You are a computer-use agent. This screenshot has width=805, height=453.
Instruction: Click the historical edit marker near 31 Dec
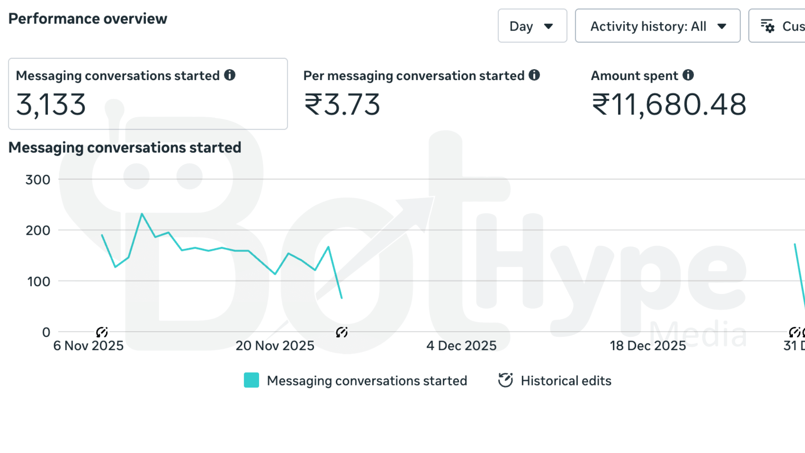point(795,332)
